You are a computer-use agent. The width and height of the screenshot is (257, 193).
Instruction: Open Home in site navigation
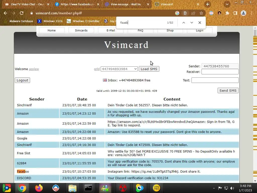[x=52, y=30]
